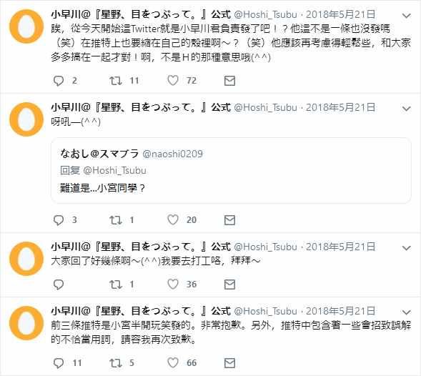Open @naoshi0209 profile in quoted tweet

coord(172,154)
